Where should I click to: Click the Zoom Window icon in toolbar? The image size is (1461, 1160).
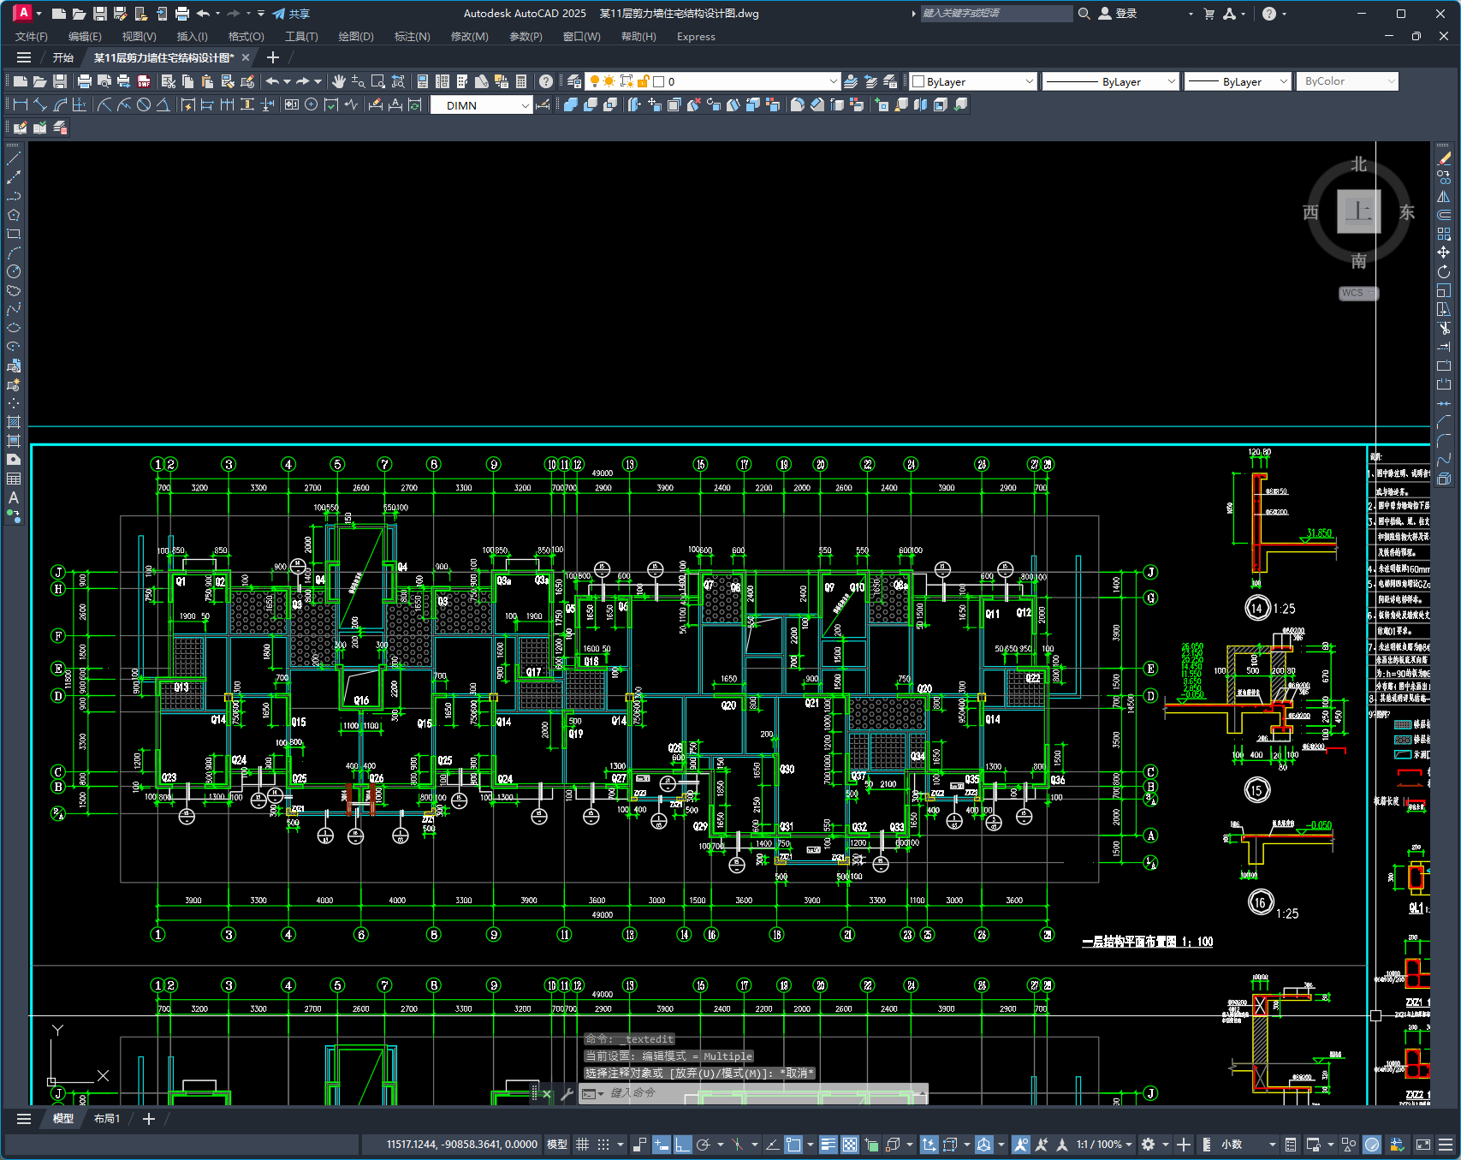tap(378, 81)
